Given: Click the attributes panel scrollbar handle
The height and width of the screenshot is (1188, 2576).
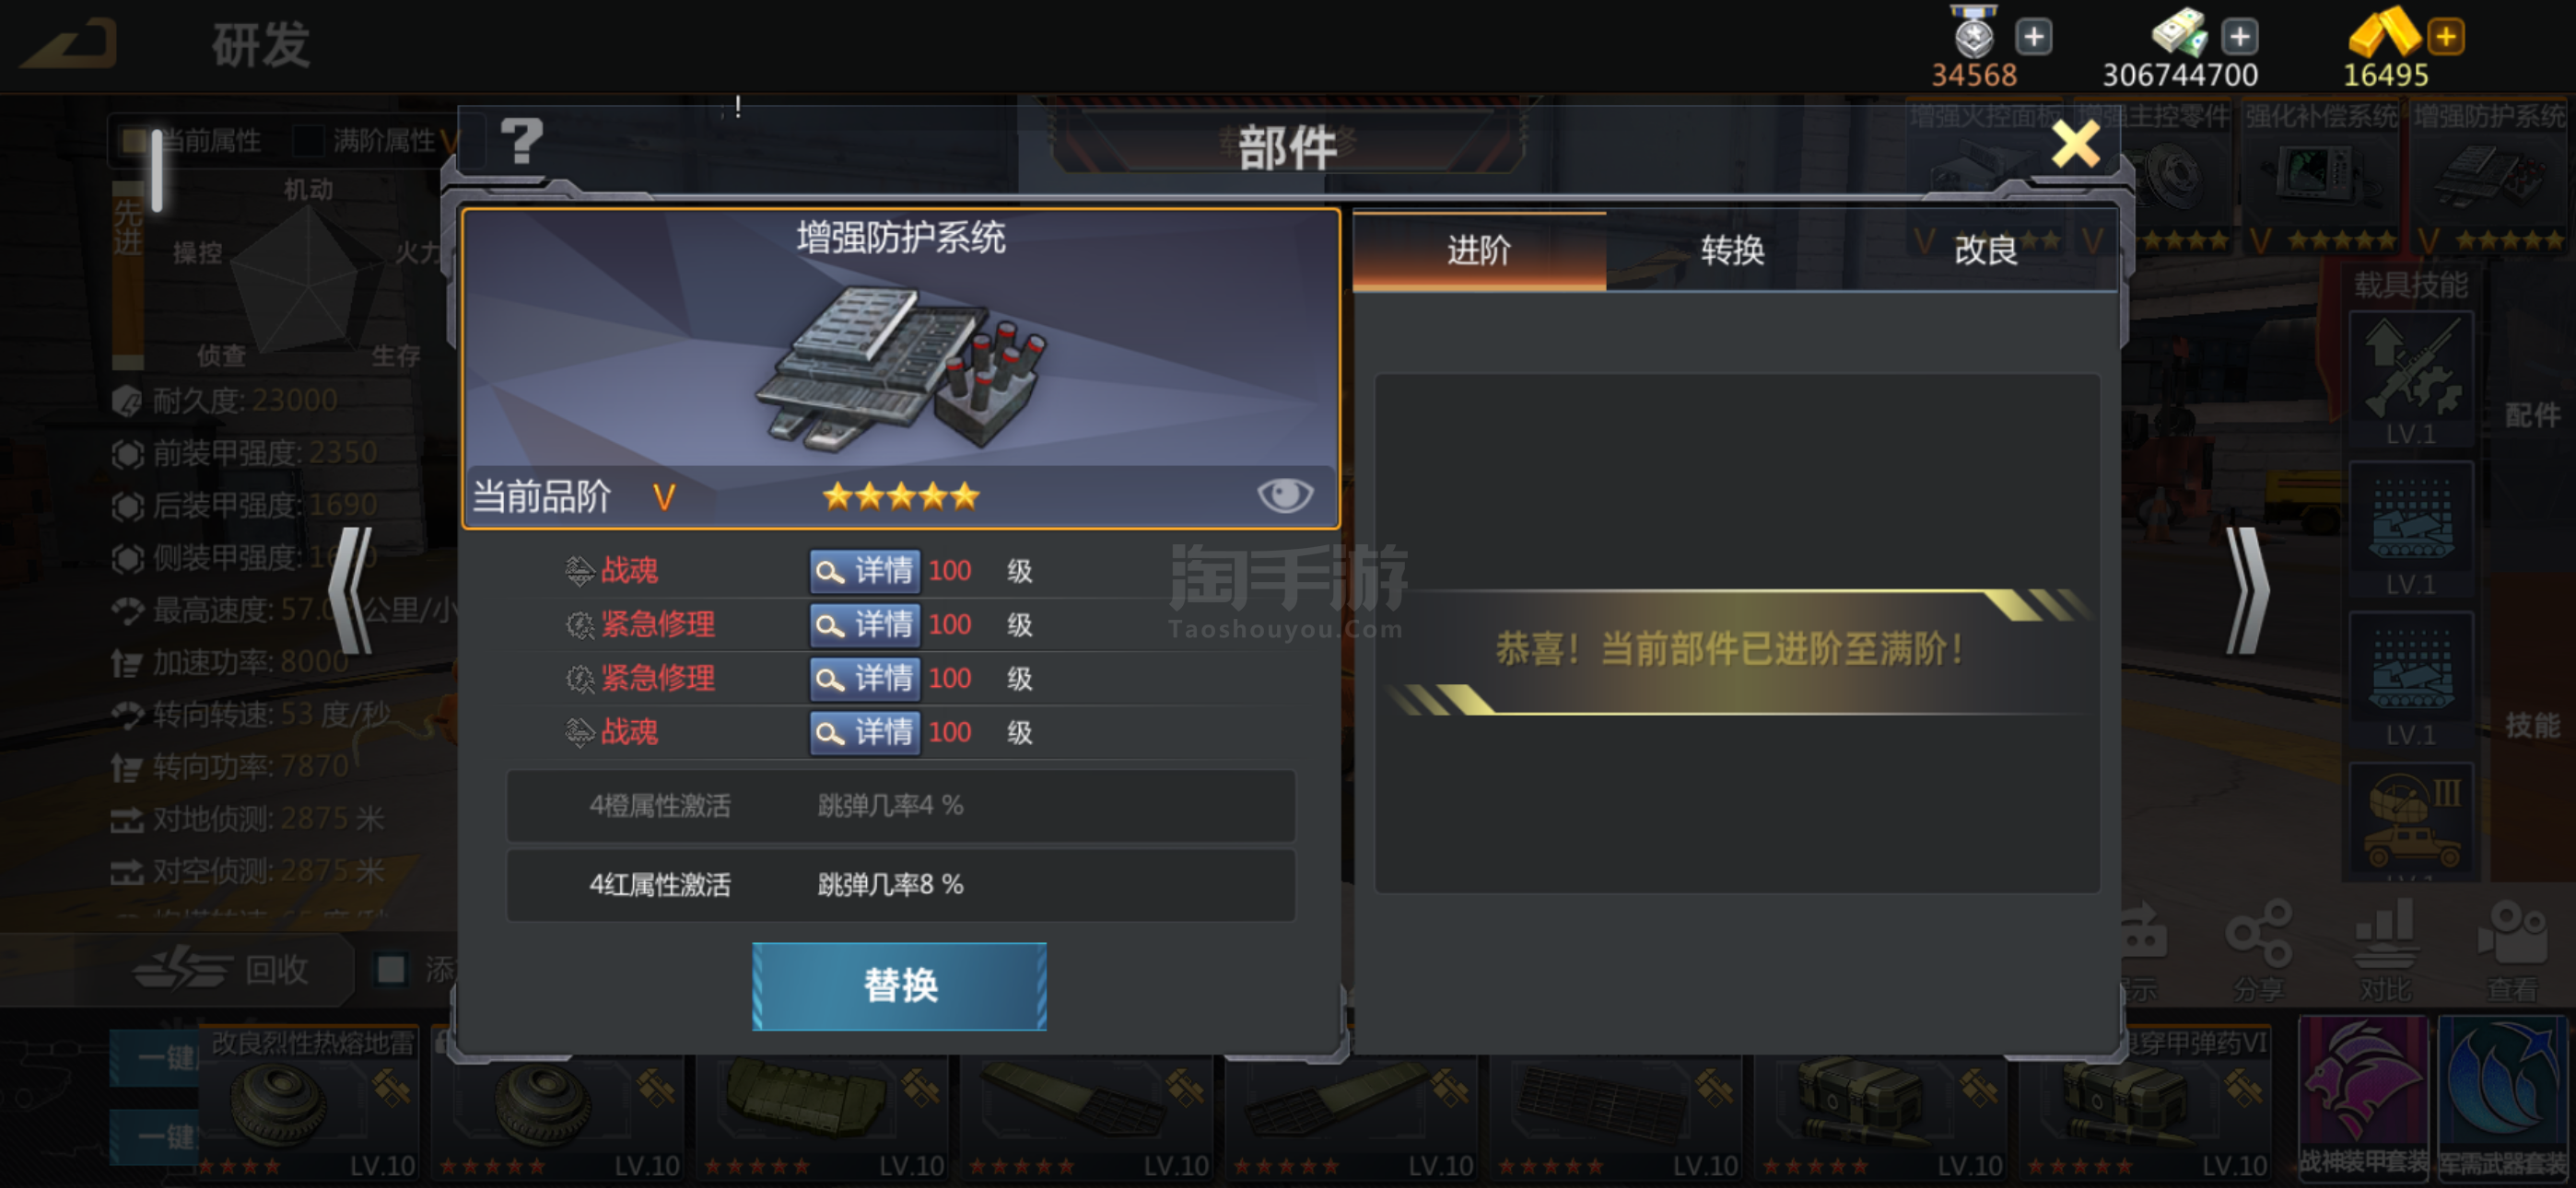Looking at the screenshot, I should click(157, 170).
